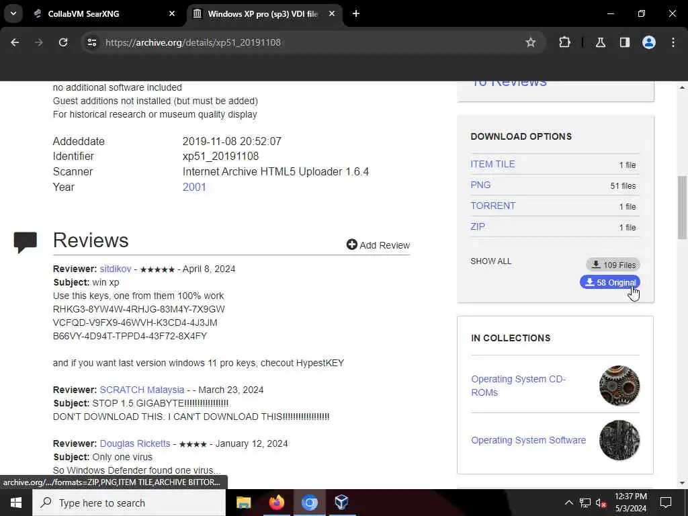Click the taskbar search box
This screenshot has width=688, height=516.
pos(129,503)
